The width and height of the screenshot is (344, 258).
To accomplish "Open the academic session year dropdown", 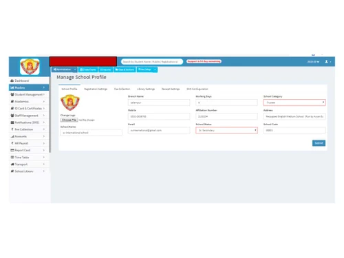I will (313, 62).
